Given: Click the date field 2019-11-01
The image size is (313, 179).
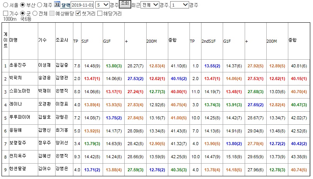Looking at the screenshot, I should (x=83, y=5).
